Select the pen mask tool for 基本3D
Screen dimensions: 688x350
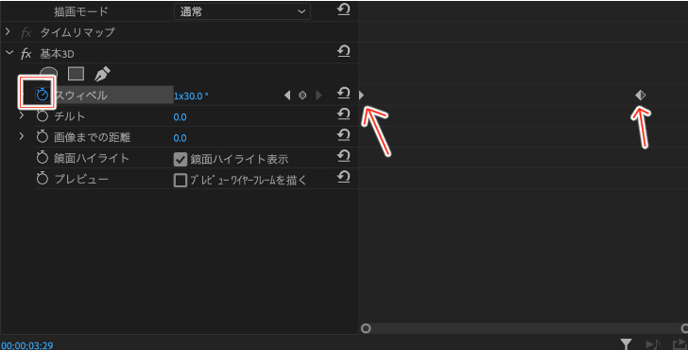pyautogui.click(x=102, y=74)
